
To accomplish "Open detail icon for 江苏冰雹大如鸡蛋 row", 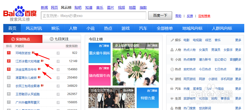I will [58, 61].
